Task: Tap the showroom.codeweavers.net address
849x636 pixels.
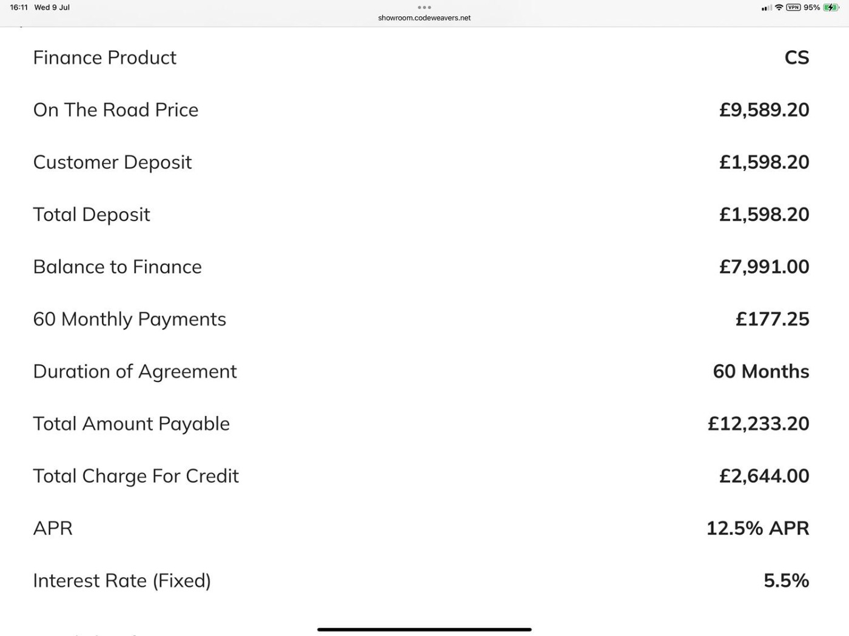Action: click(424, 18)
